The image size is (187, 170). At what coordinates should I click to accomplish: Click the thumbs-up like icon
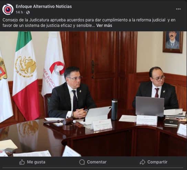tap(22, 162)
